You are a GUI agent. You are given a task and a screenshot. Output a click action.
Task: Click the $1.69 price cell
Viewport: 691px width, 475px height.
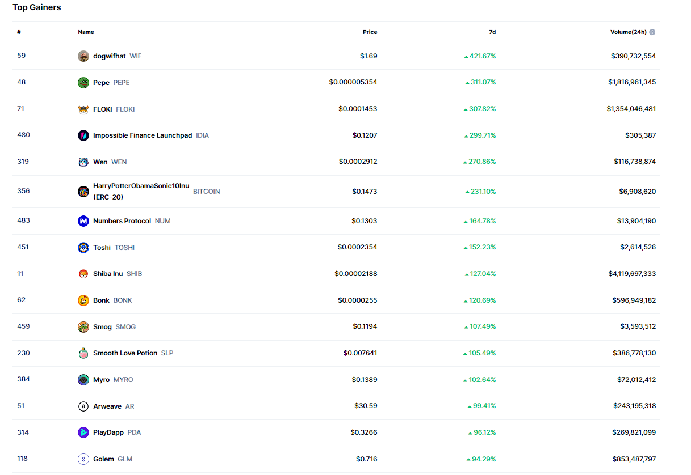click(x=368, y=56)
